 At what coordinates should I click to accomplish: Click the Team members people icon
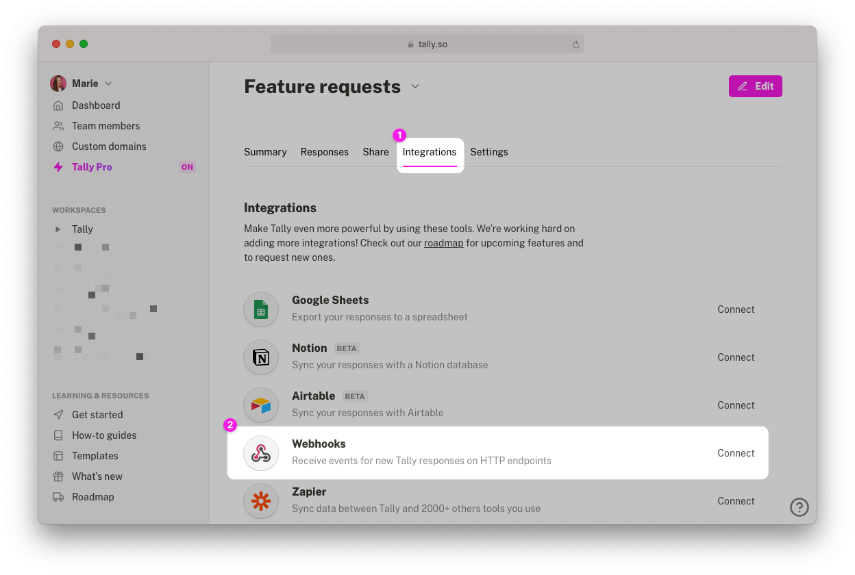point(58,126)
